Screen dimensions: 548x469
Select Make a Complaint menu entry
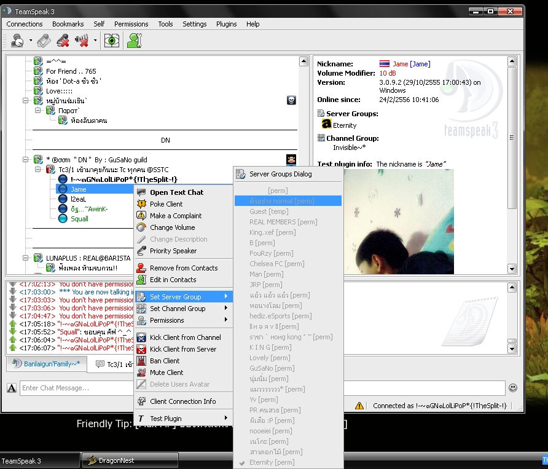click(184, 216)
